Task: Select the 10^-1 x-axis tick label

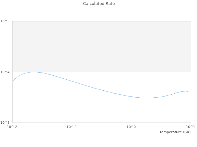Action: point(72,127)
